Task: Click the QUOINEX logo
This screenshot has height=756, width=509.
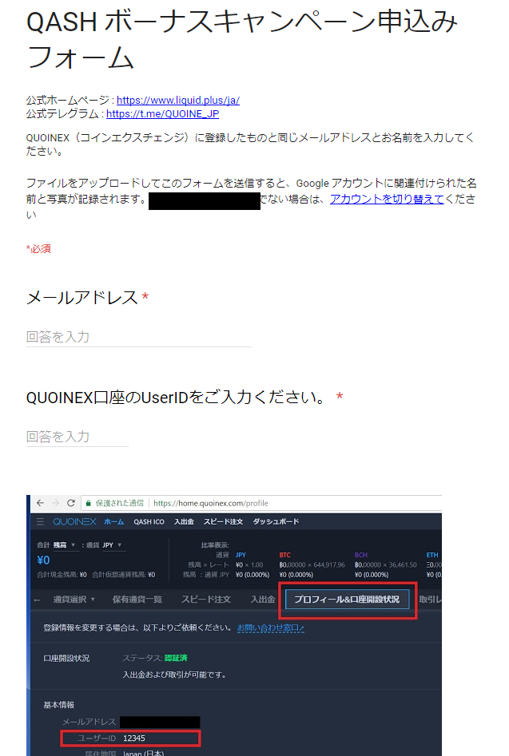Action: click(x=74, y=521)
